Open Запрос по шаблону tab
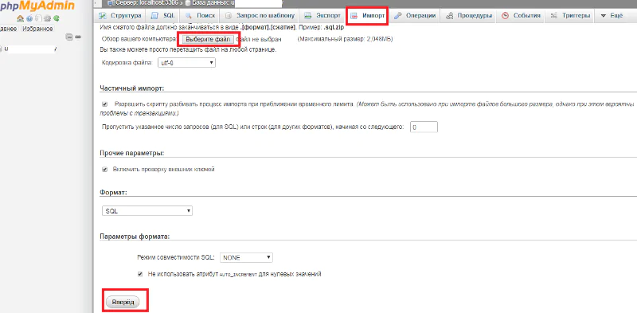This screenshot has height=313, width=637. click(x=260, y=16)
